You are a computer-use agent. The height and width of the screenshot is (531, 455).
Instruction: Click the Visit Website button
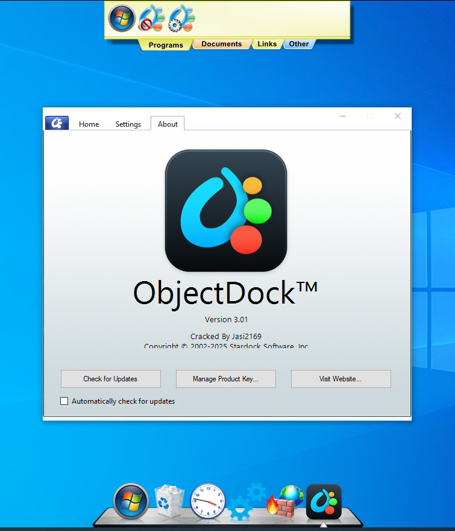coord(340,378)
